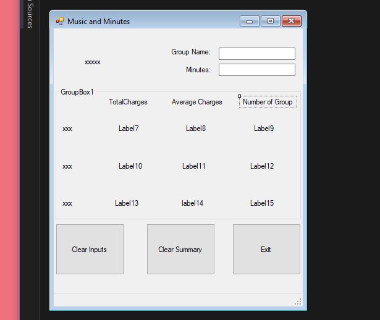
Task: Select the TotalCharges column label
Action: [128, 102]
